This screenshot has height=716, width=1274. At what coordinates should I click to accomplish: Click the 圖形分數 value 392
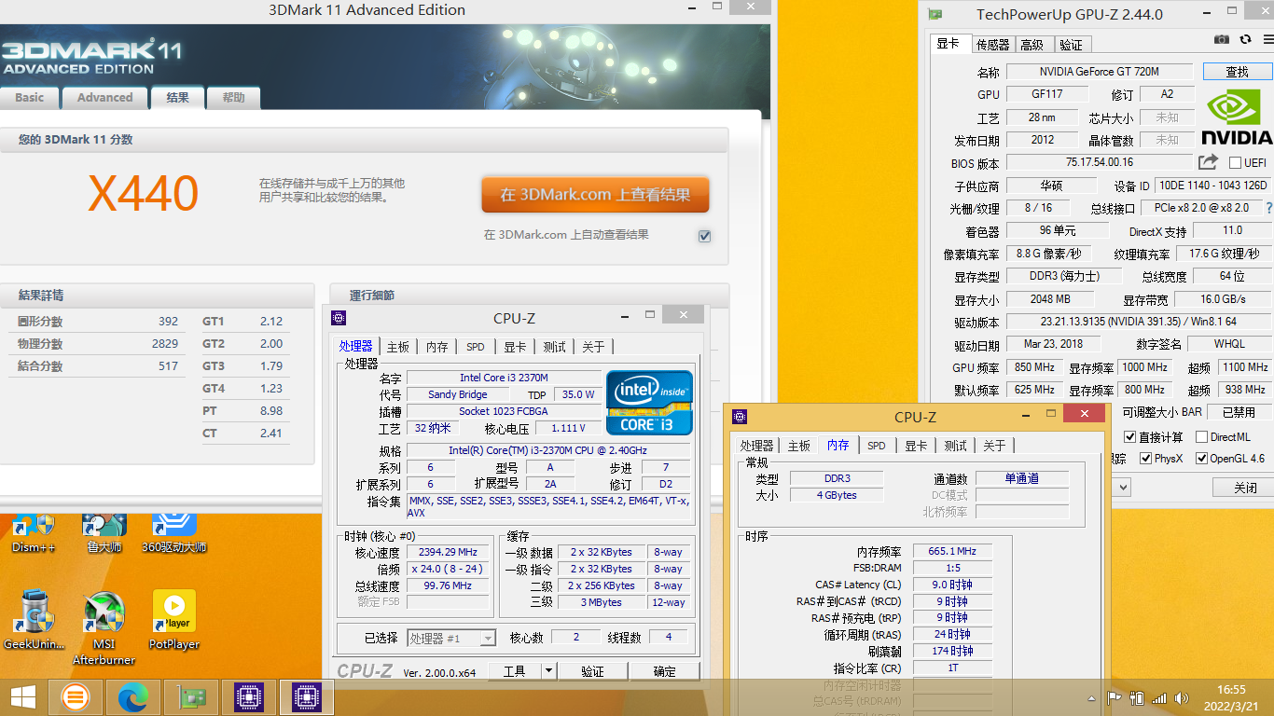(168, 322)
